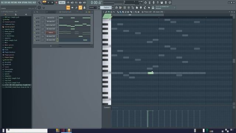Image resolution: width=236 pixels, height=133 pixels.
Task: Toggle mute LED for red channel 5
Action: pos(35,33)
